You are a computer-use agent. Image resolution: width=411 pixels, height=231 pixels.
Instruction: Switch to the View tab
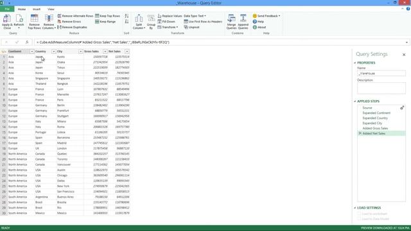point(51,9)
